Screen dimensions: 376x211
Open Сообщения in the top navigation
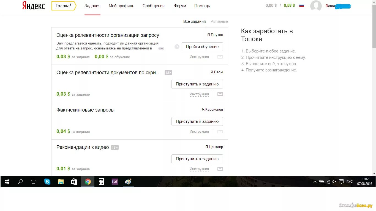tap(154, 6)
